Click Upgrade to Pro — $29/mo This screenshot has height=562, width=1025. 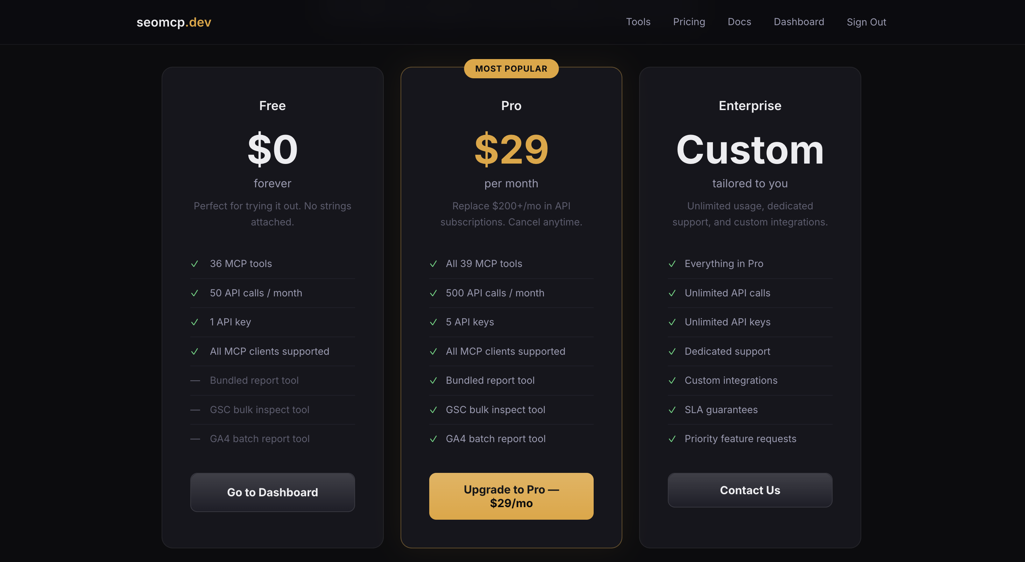(511, 496)
